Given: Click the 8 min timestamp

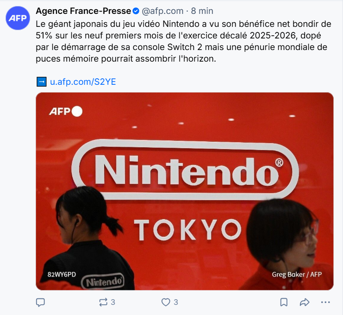Looking at the screenshot, I should click(202, 11).
